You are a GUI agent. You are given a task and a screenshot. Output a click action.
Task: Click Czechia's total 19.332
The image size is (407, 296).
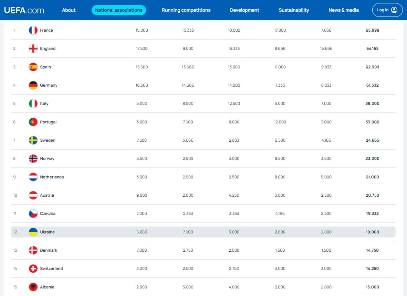pyautogui.click(x=372, y=213)
